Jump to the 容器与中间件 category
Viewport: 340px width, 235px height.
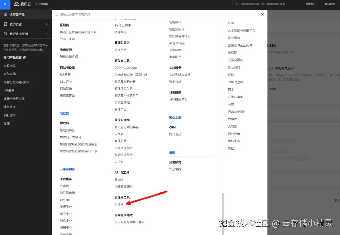237,112
